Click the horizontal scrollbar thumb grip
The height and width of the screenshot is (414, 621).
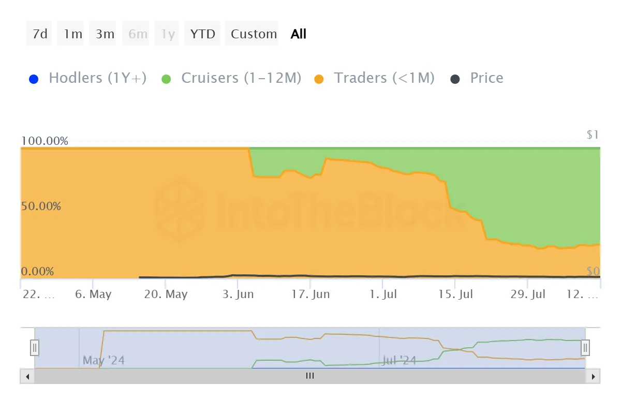click(310, 376)
